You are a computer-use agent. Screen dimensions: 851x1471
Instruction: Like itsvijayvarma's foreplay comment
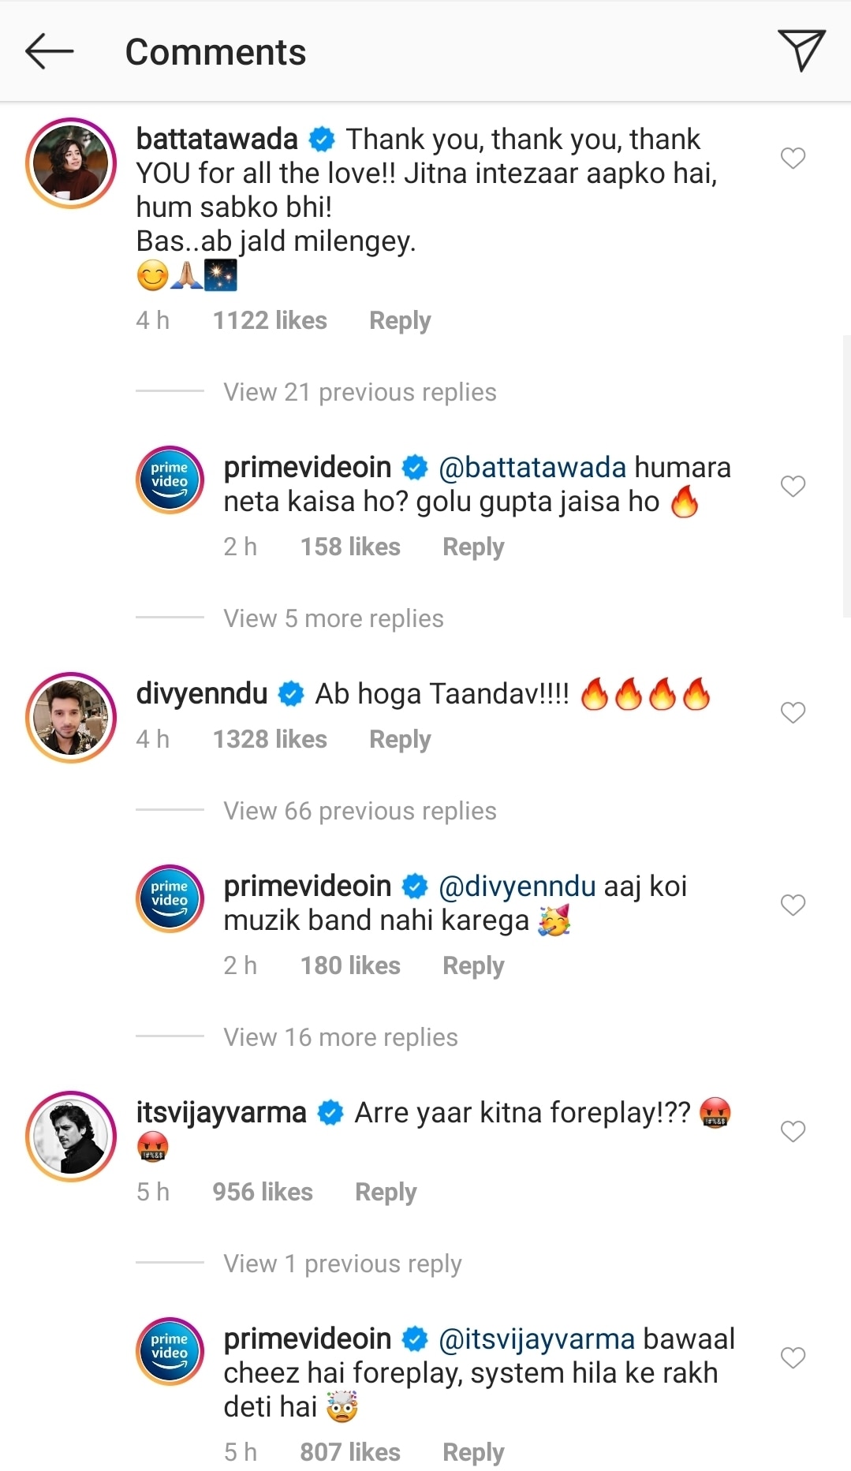793,1132
